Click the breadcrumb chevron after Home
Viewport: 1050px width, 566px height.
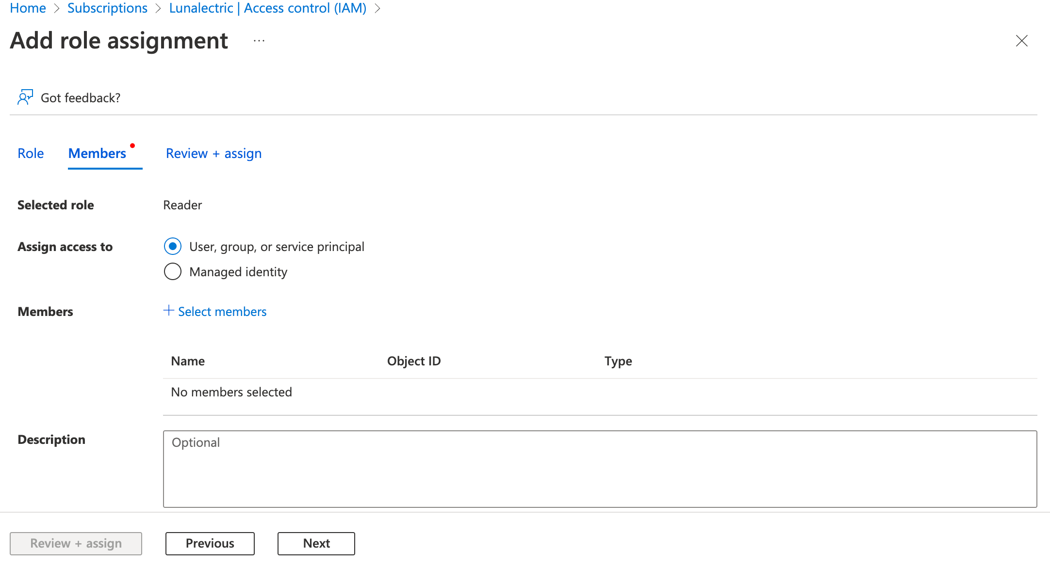click(x=57, y=8)
